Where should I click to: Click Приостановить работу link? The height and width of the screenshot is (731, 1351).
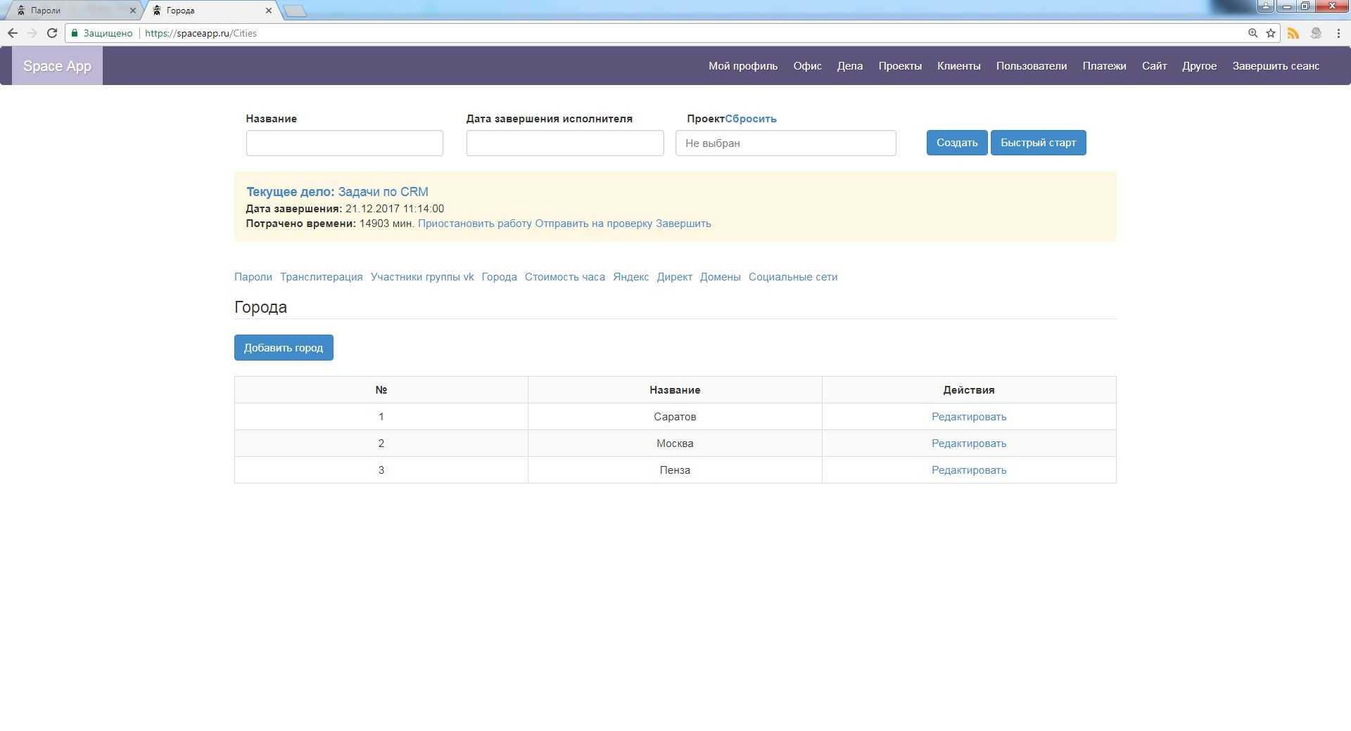point(474,224)
